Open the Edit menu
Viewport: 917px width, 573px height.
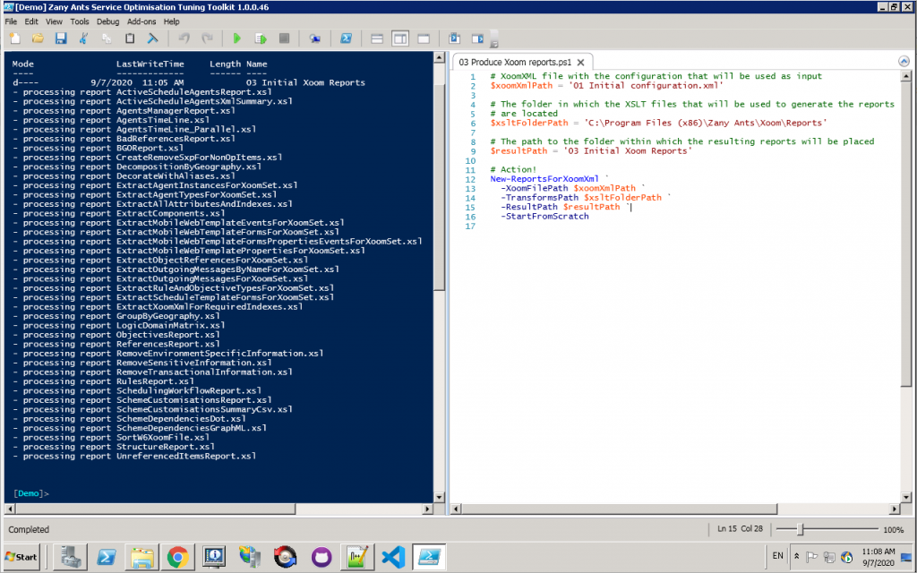pos(31,21)
